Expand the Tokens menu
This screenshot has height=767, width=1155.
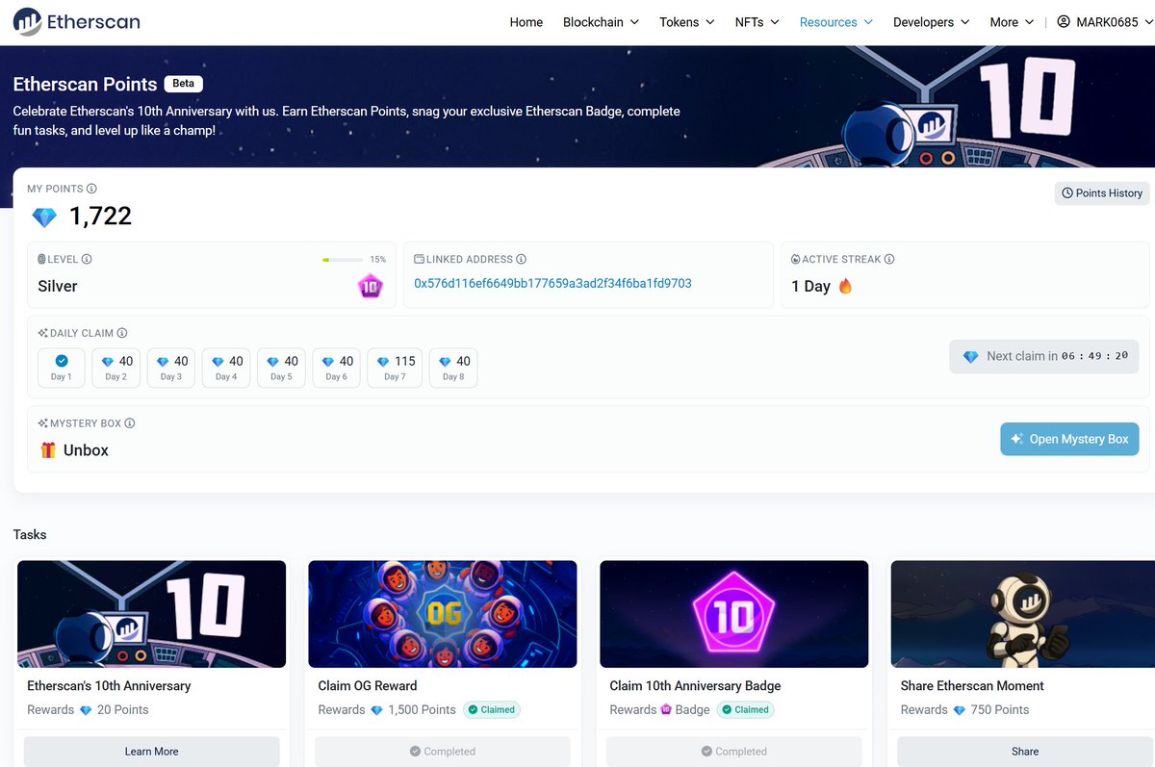coord(687,22)
